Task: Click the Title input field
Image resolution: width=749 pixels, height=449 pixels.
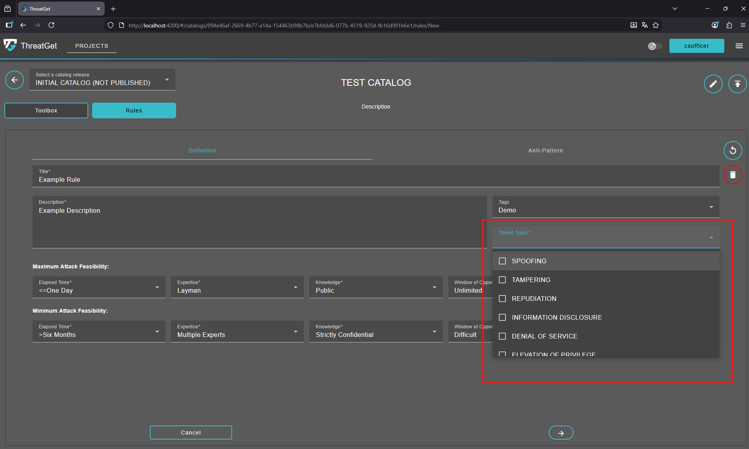Action: (376, 179)
